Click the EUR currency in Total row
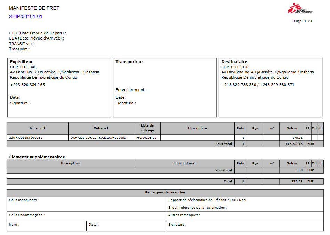Viewport: 330px width, 235px height. 311,181
